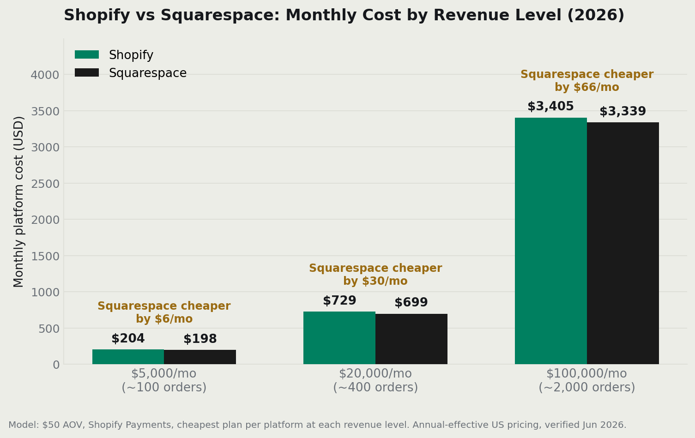Click the Squarespace legend label
The height and width of the screenshot is (438, 695).
pyautogui.click(x=148, y=73)
